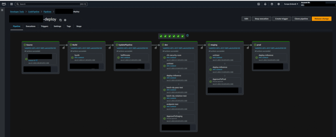Open the notifications bell
Image resolution: width=336 pixels, height=137 pixels.
(x=265, y=4)
